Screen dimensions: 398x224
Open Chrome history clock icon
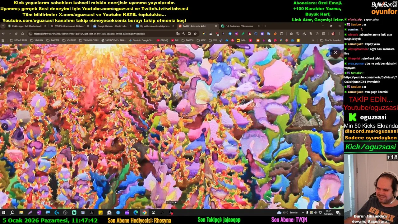click(298, 34)
